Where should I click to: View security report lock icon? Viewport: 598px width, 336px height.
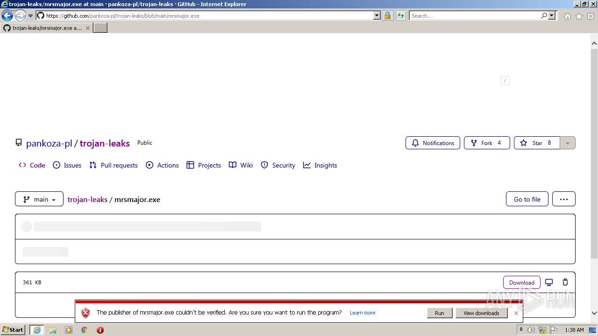(x=387, y=16)
